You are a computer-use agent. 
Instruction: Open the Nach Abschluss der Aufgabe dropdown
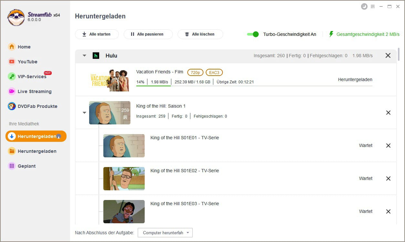pos(165,233)
